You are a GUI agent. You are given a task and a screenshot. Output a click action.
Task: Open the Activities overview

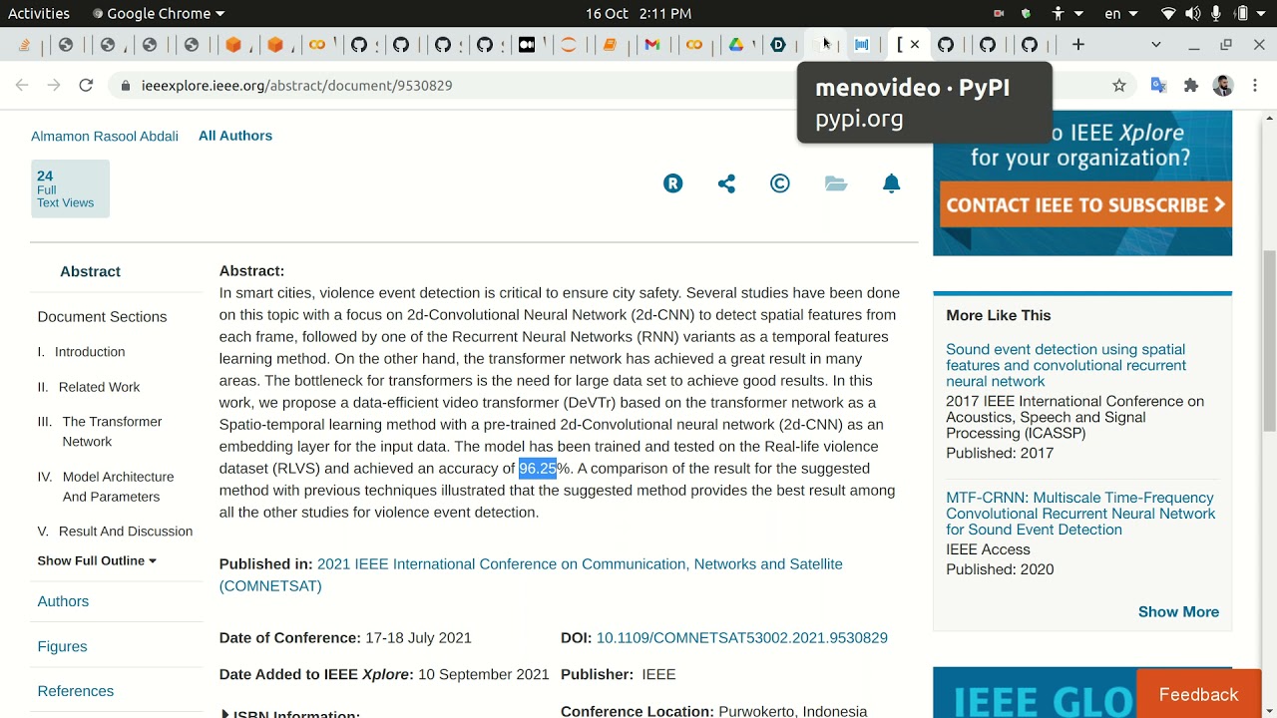pos(39,13)
